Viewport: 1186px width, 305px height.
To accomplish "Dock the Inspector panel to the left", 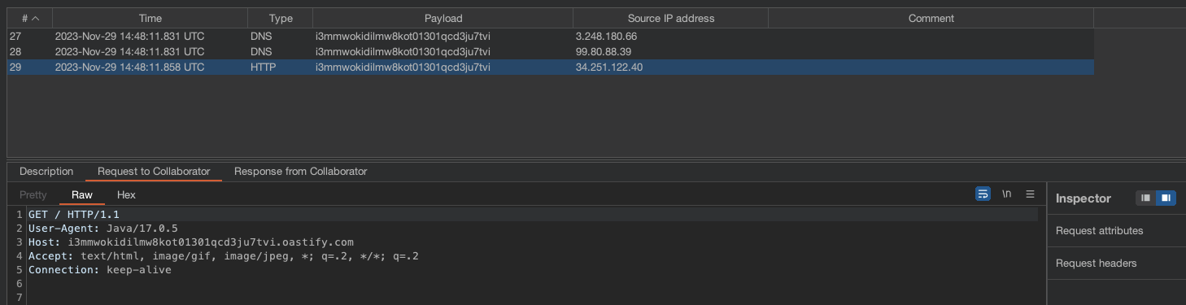I will (x=1145, y=198).
